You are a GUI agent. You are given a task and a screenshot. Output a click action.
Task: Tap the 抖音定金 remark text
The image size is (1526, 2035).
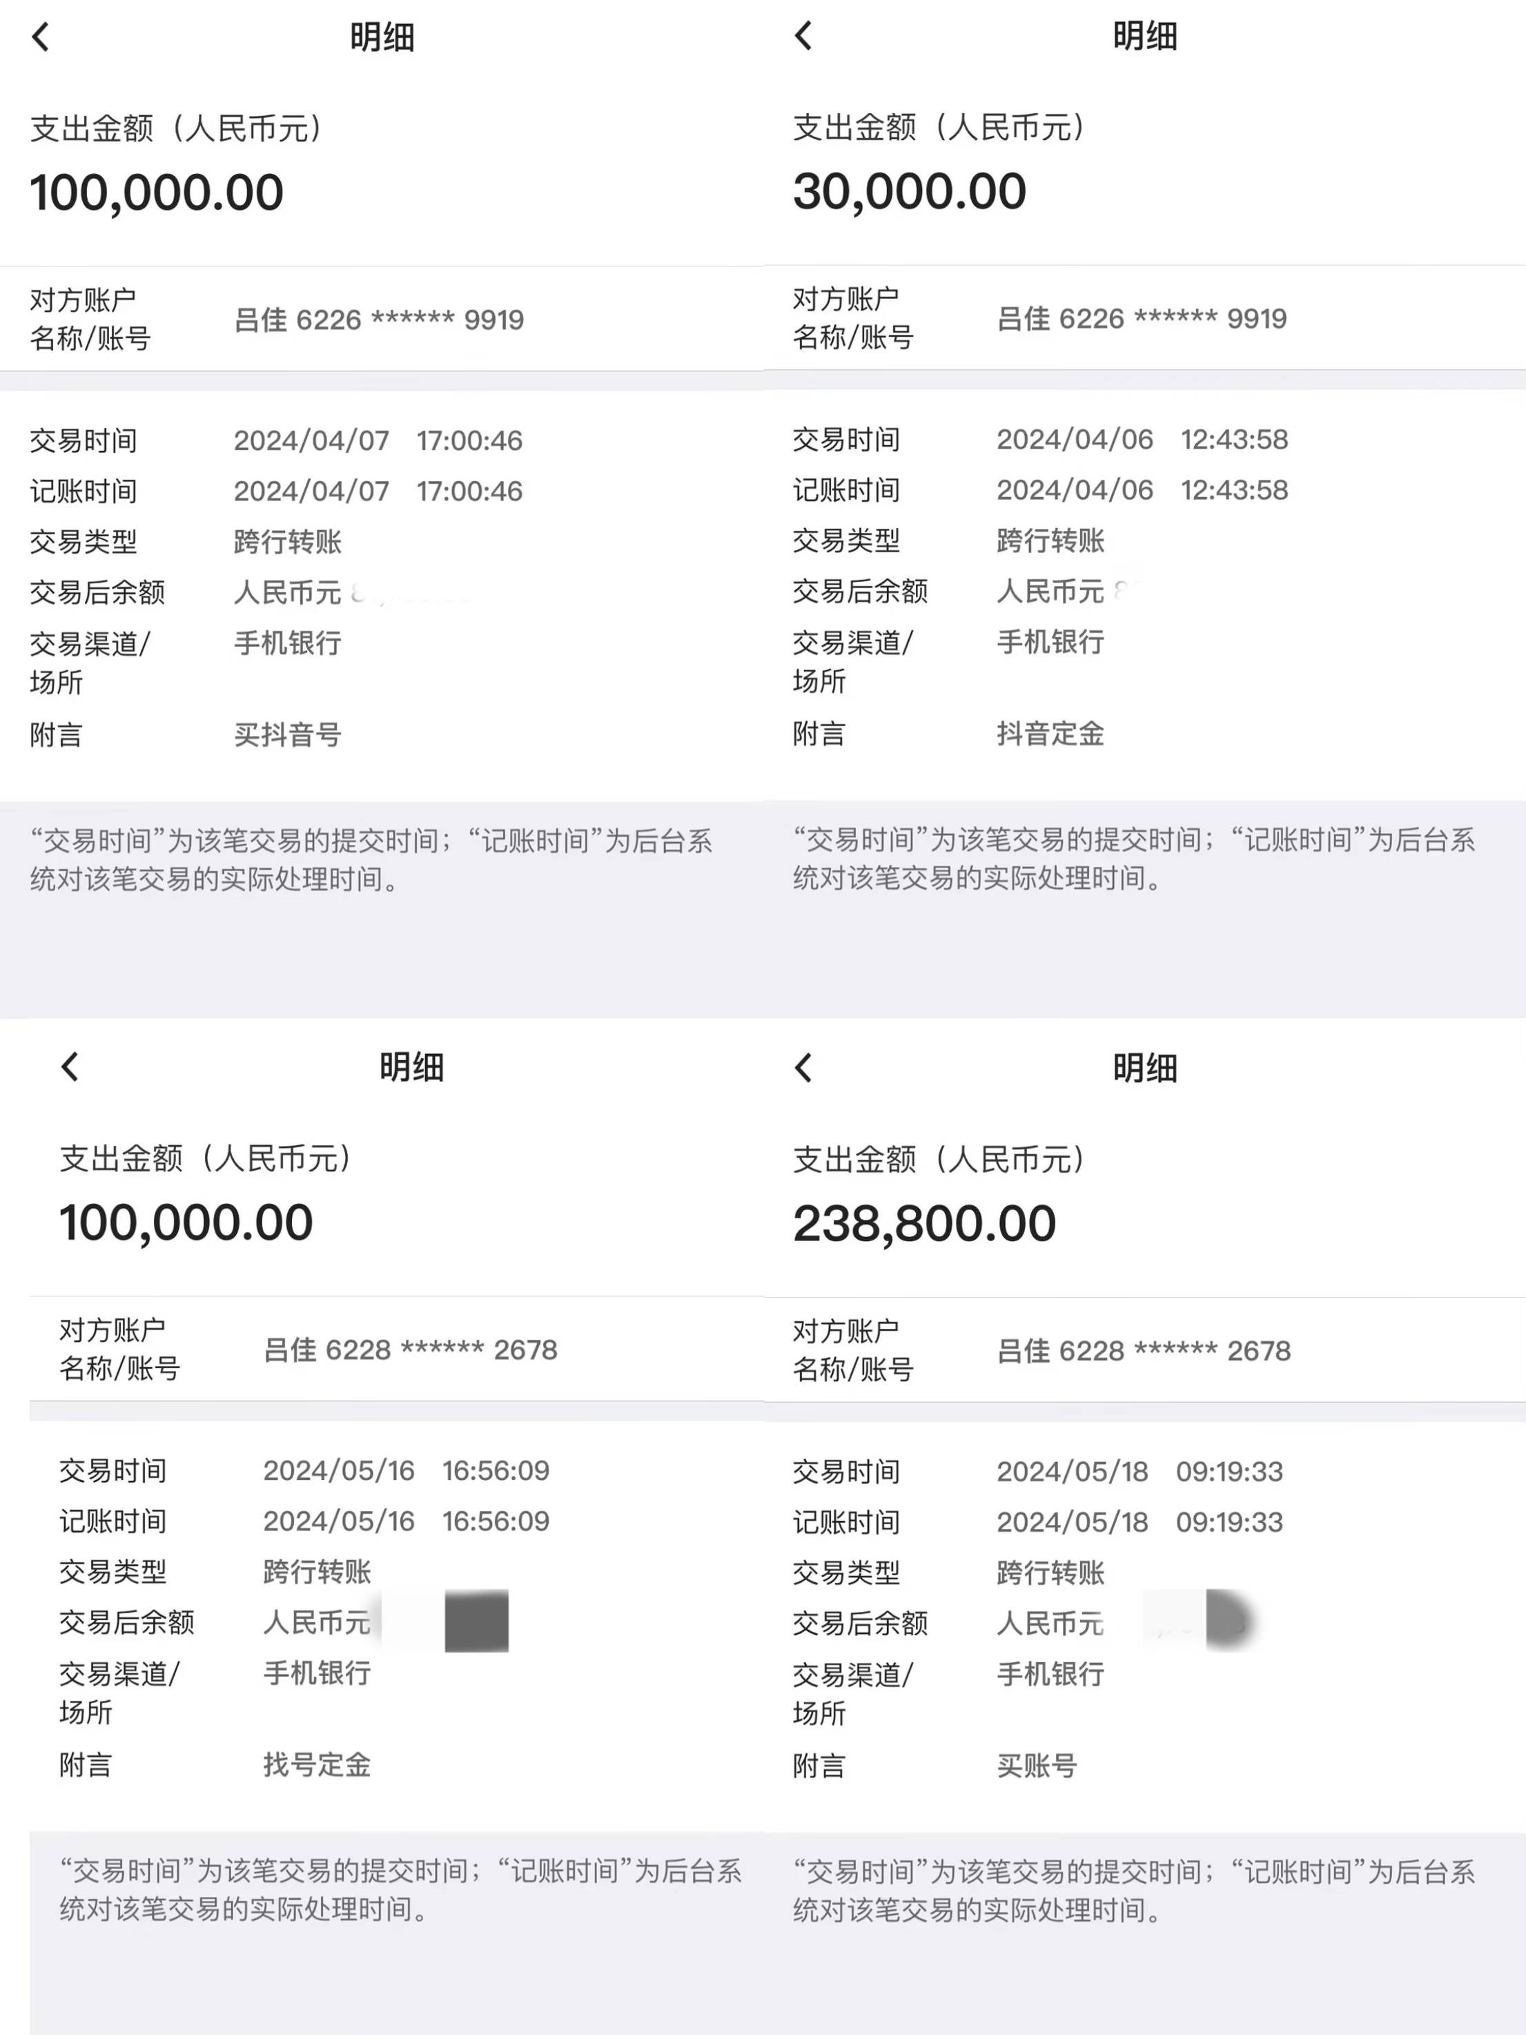coord(1050,733)
